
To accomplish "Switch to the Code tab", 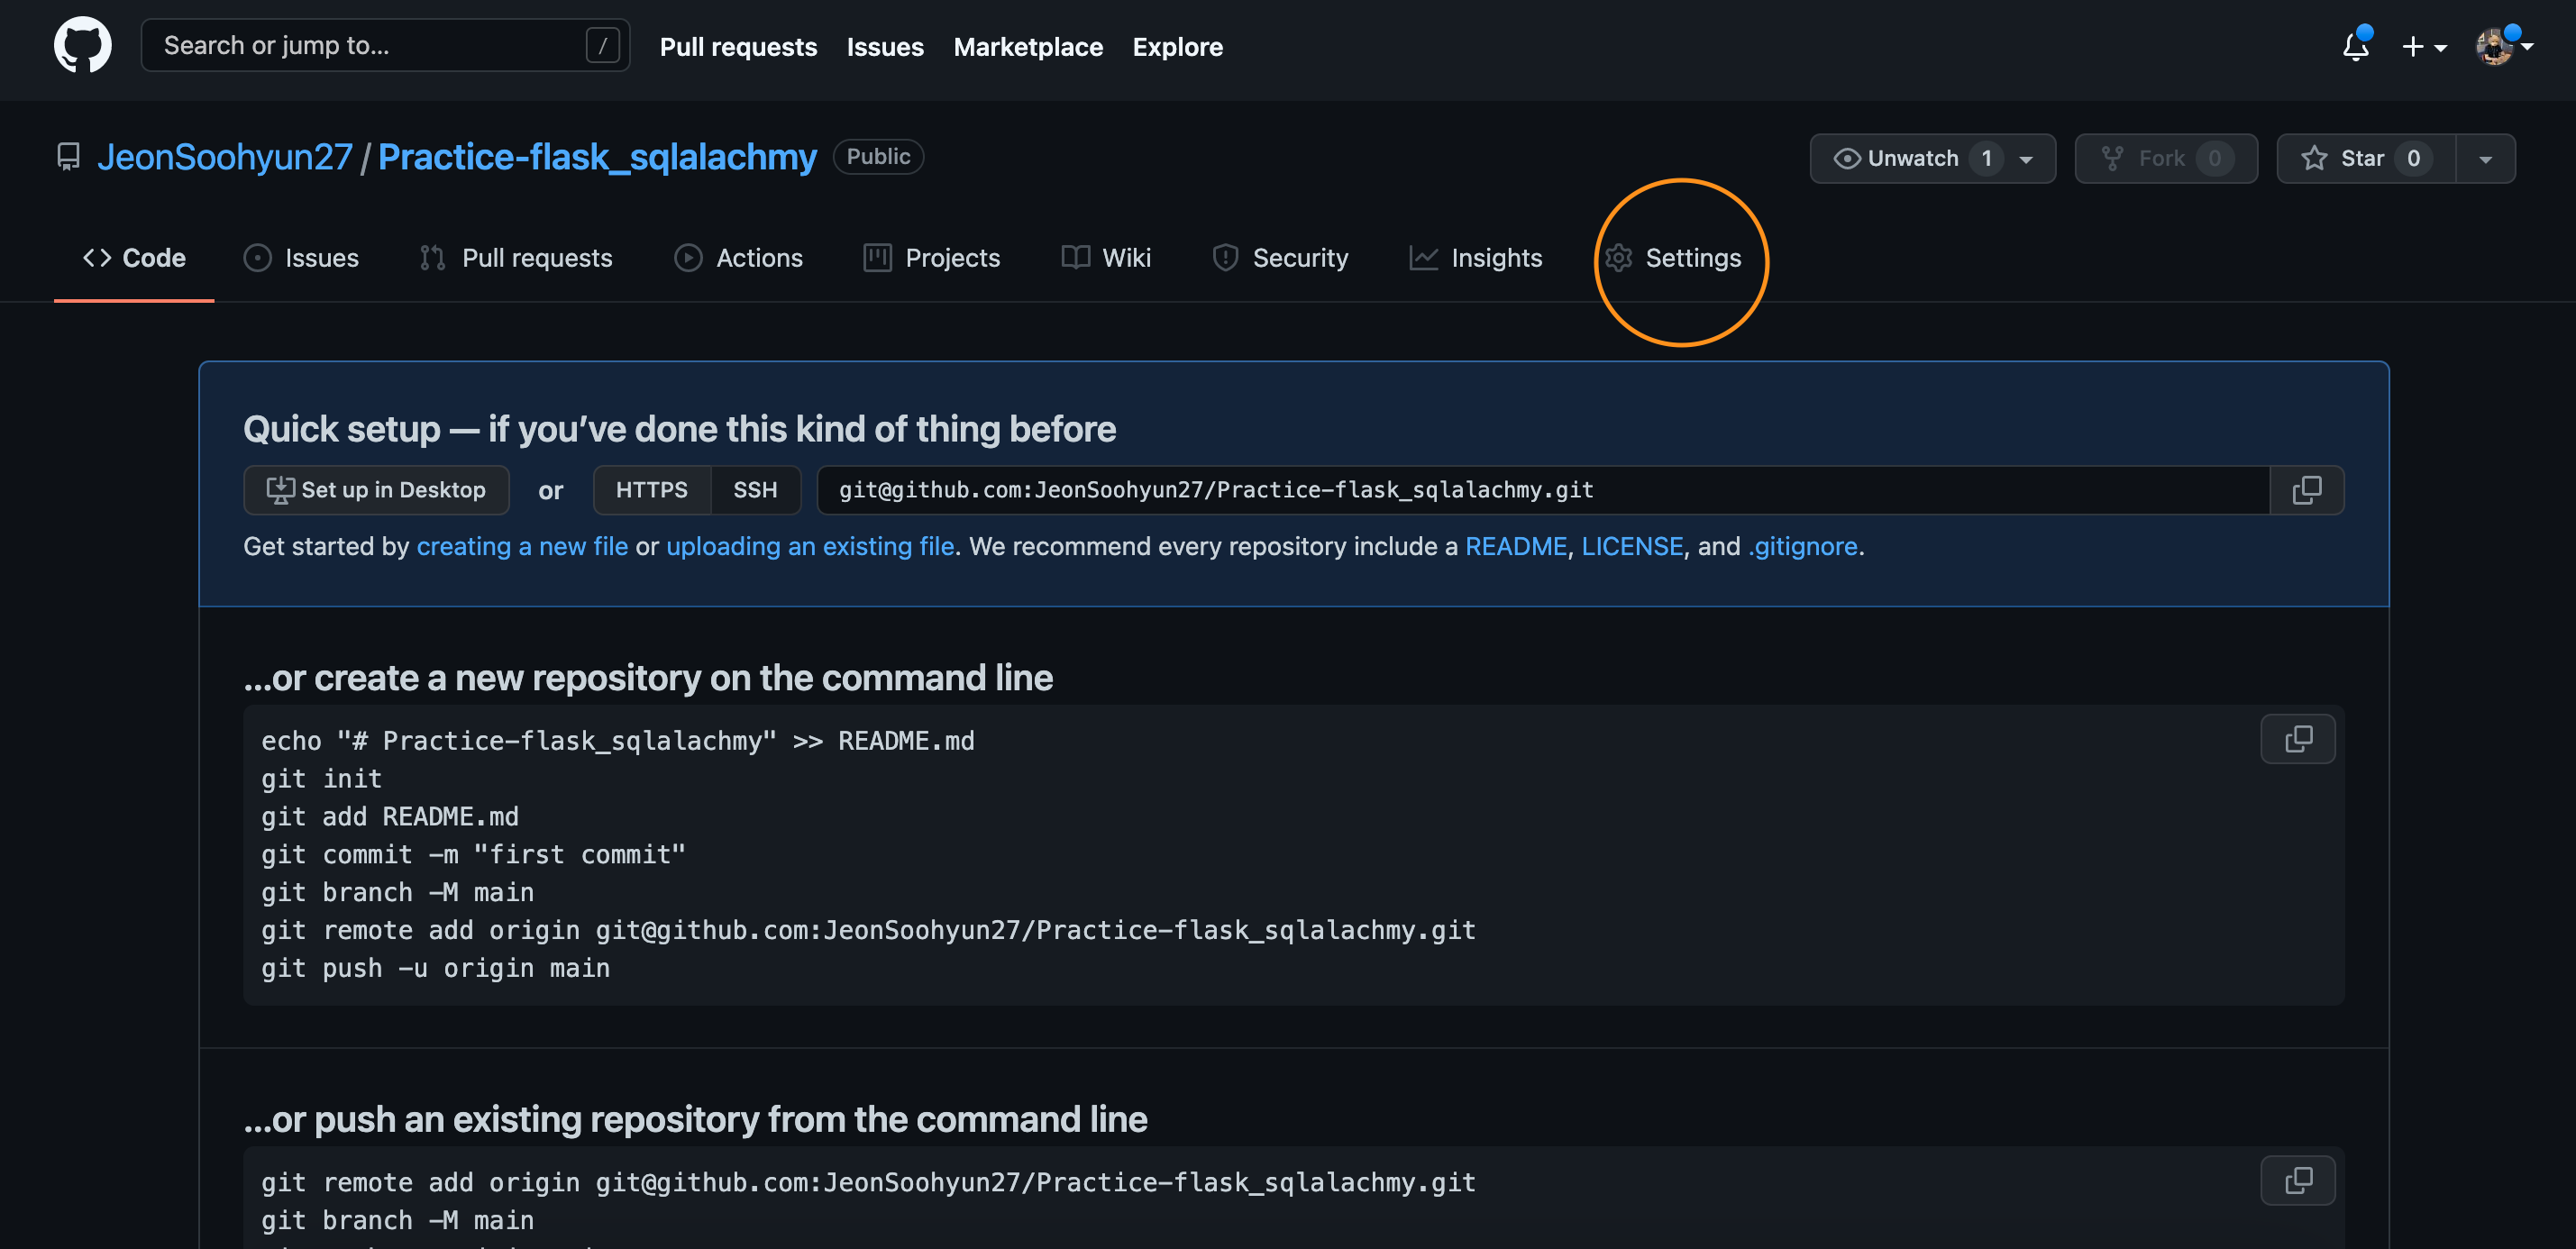I will (x=134, y=258).
